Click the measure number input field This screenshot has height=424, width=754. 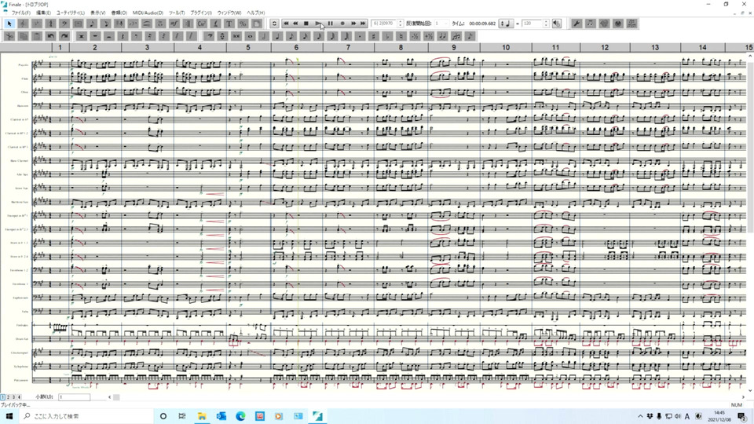[74, 397]
